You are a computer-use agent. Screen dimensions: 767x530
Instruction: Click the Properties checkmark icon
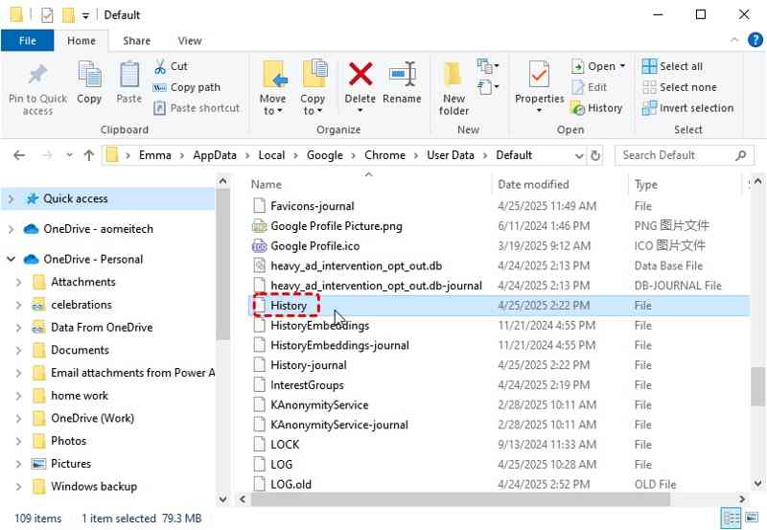pyautogui.click(x=539, y=75)
